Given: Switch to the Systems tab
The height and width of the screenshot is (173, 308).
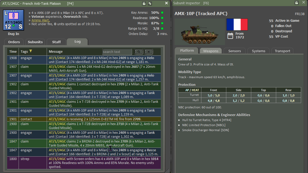Looking at the screenshot, I should click(x=258, y=51).
